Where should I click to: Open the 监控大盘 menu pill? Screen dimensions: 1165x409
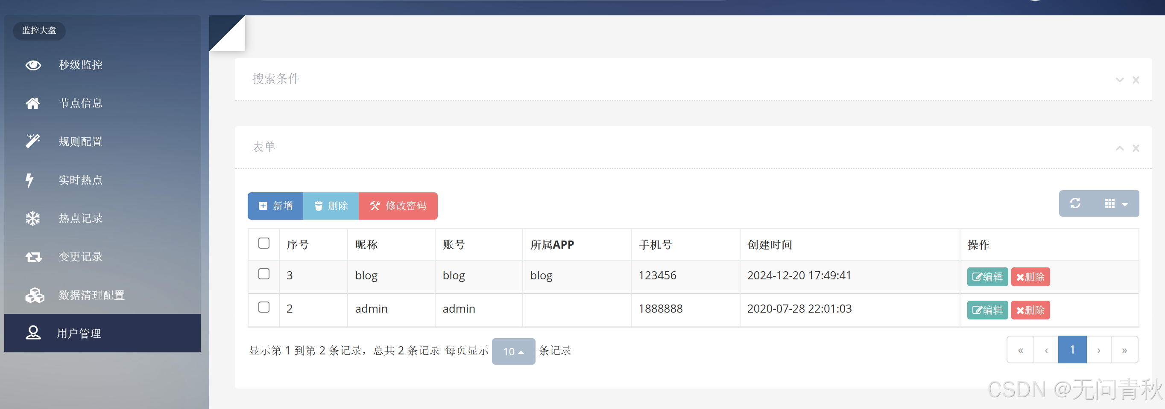[x=39, y=31]
